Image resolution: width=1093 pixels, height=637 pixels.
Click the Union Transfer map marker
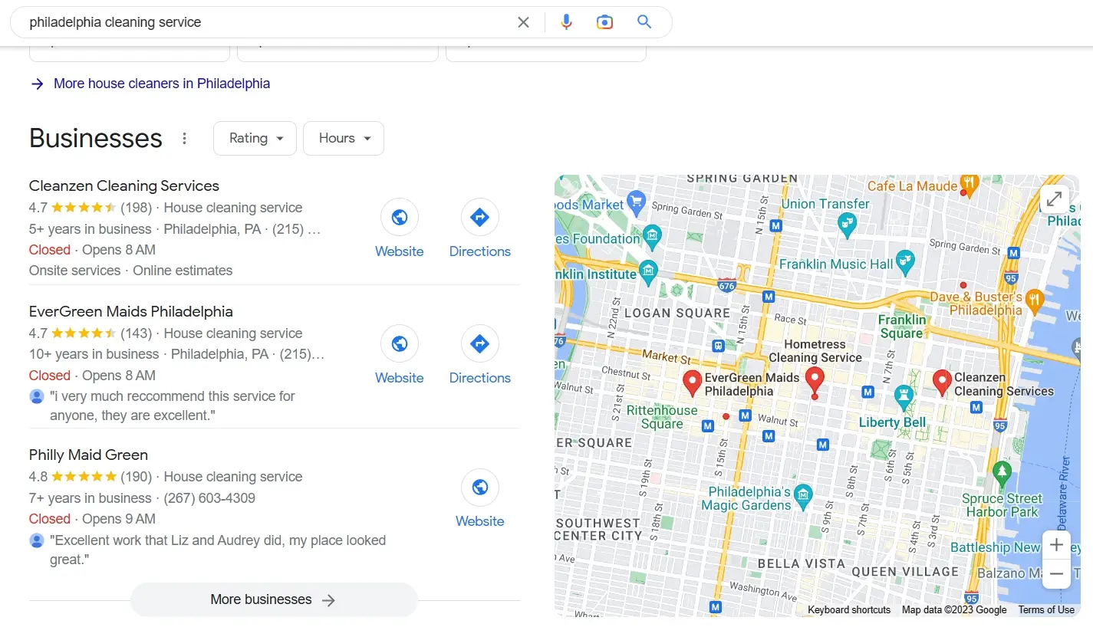[848, 223]
